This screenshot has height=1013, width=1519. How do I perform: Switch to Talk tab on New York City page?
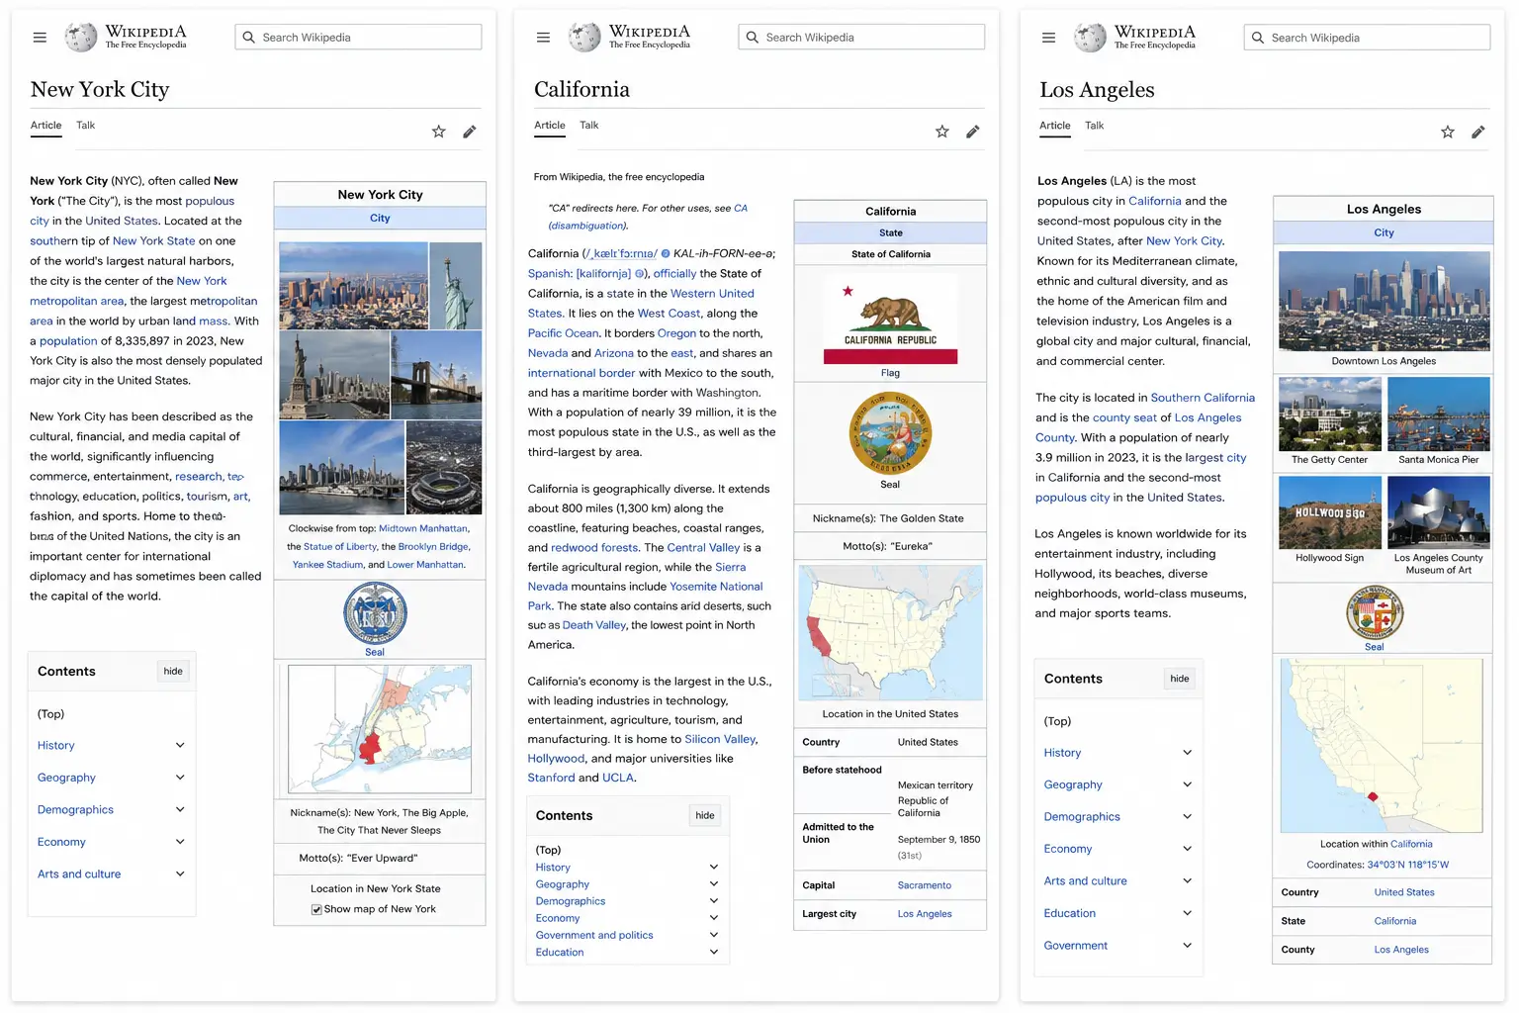point(86,126)
